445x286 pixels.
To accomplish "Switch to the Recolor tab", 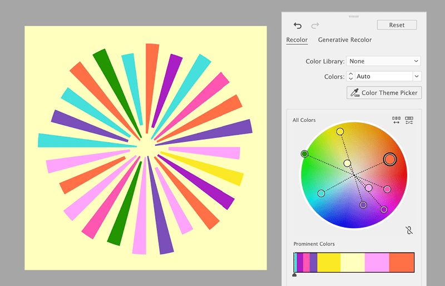I will point(296,40).
